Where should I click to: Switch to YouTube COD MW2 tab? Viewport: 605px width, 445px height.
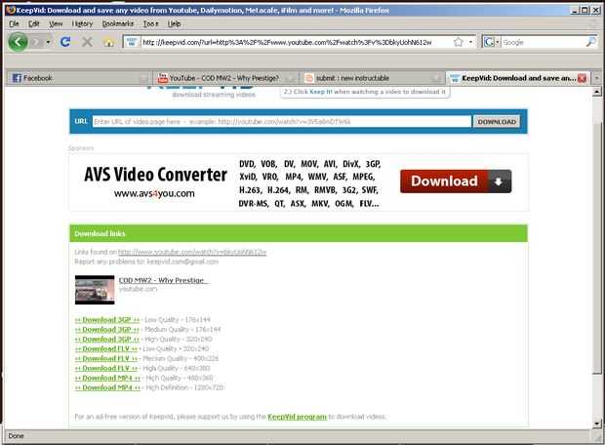coord(225,78)
